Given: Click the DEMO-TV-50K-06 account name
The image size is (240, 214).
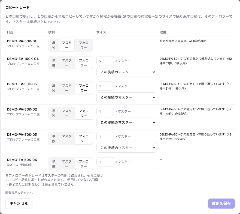Looking at the screenshot, I should (x=22, y=160).
